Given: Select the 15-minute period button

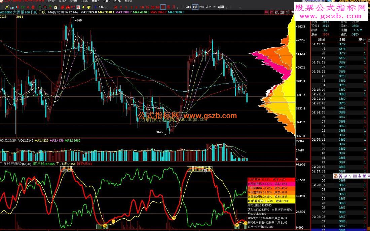Looking at the screenshot, I should (147, 7).
